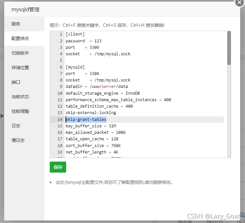Click the default_storage_engine = InnoDB line
Image resolution: width=245 pixels, height=223 pixels.
pos(103,93)
